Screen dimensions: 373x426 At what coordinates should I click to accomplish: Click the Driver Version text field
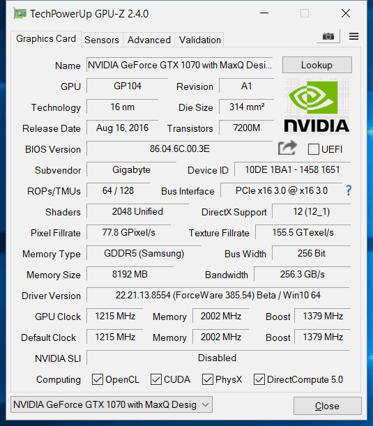pyautogui.click(x=218, y=295)
